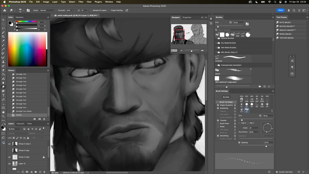
Task: Expand the MB_Starter_Pack_V7 folder
Action: click(x=216, y=52)
